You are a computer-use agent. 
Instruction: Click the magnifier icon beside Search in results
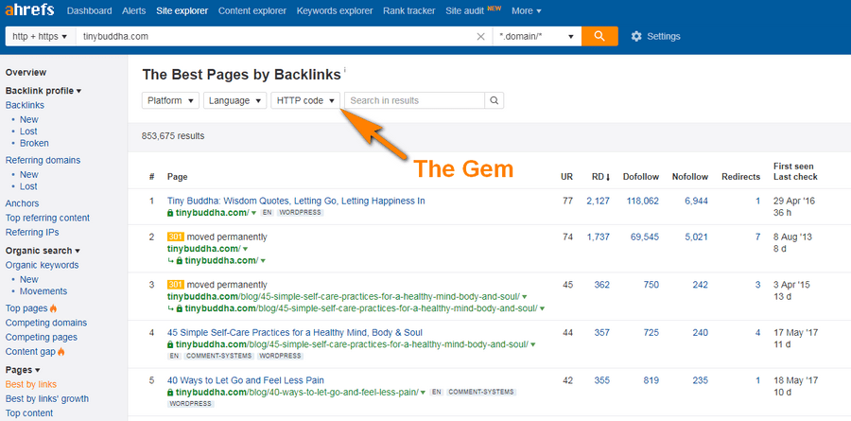coord(494,100)
